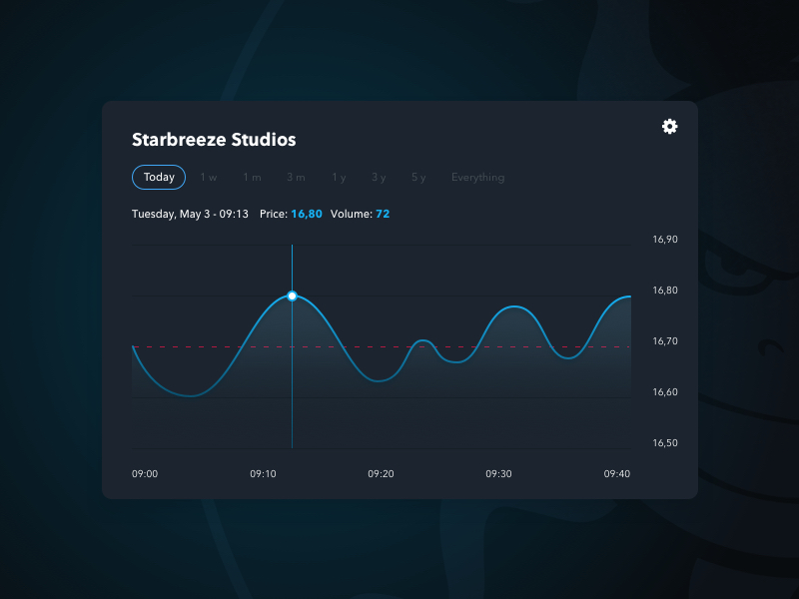Click the Tuesday, May 3 - 09:13 date text
The image size is (799, 599).
pyautogui.click(x=190, y=214)
